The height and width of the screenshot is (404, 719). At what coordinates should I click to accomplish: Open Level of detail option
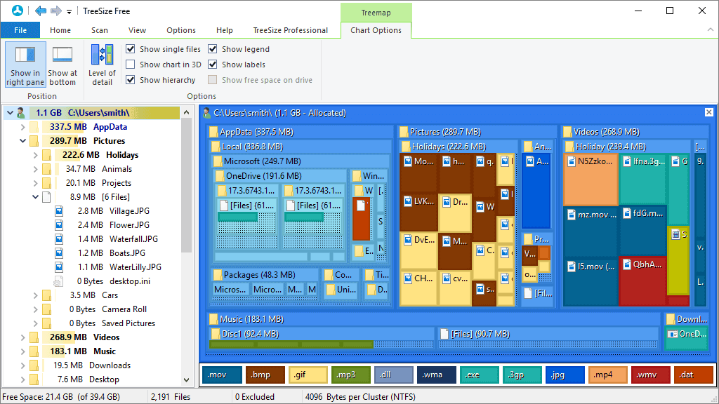pos(102,65)
